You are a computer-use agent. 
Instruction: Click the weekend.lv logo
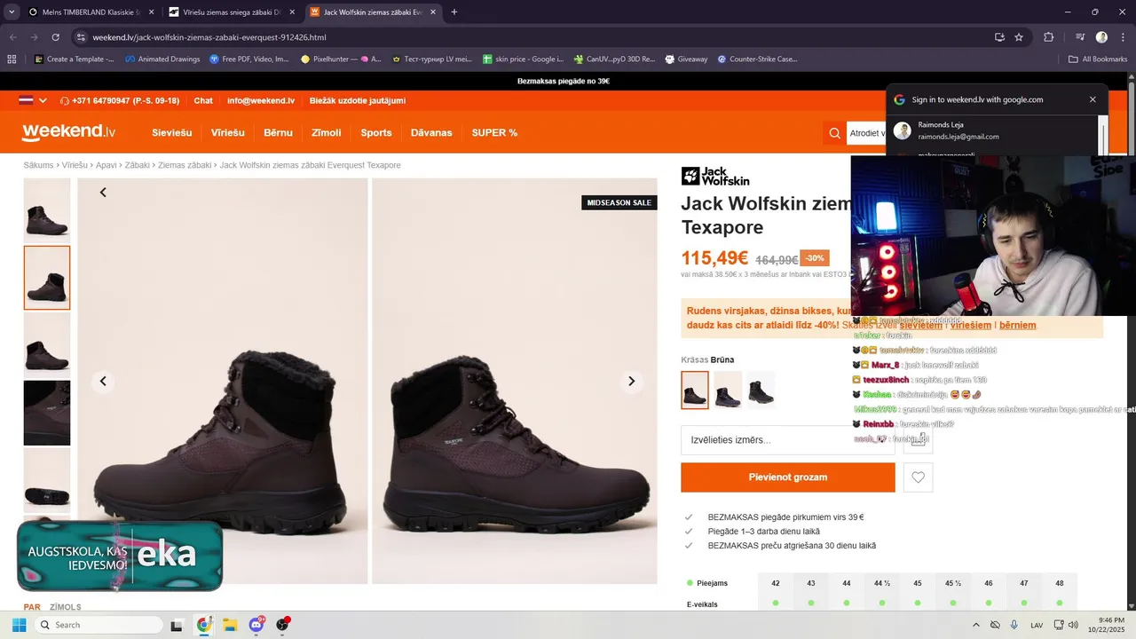click(x=69, y=131)
